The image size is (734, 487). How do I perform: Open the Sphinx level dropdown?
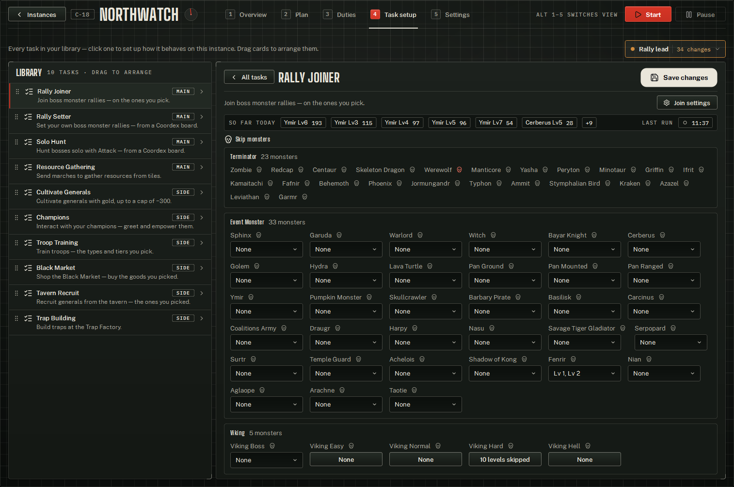(267, 250)
